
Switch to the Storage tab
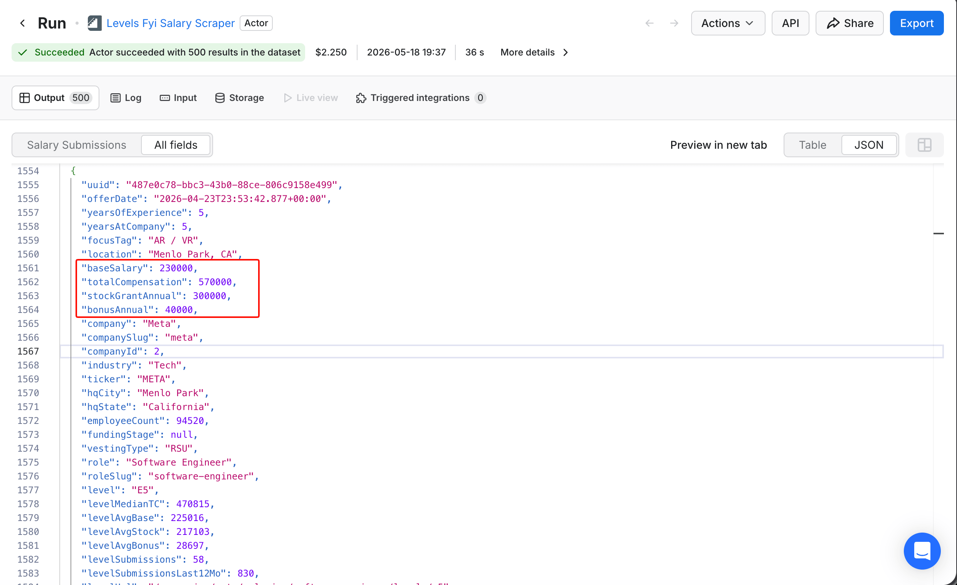(239, 98)
